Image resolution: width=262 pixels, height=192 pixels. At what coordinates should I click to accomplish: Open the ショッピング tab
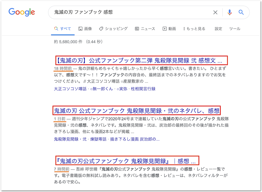pyautogui.click(x=113, y=29)
